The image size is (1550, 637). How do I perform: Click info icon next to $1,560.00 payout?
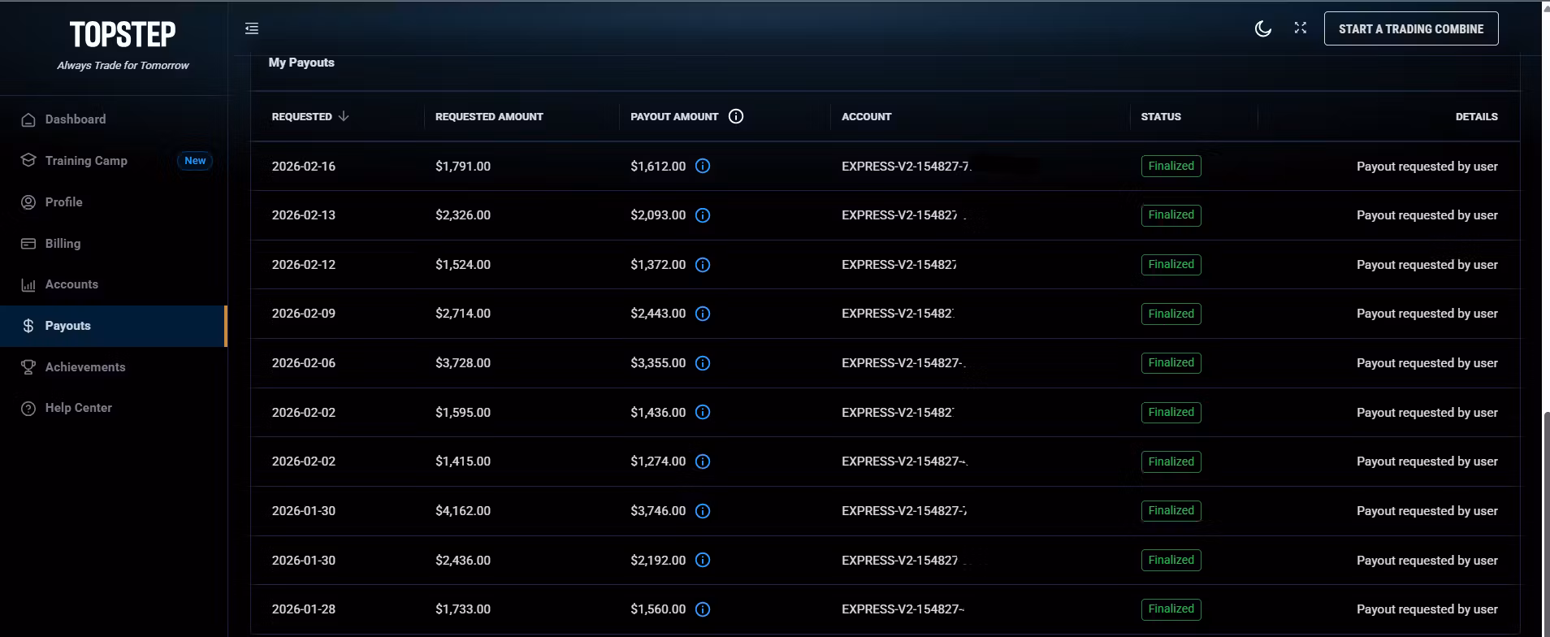[703, 609]
